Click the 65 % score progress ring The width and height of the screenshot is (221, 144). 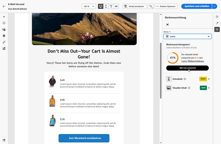pos(173,58)
